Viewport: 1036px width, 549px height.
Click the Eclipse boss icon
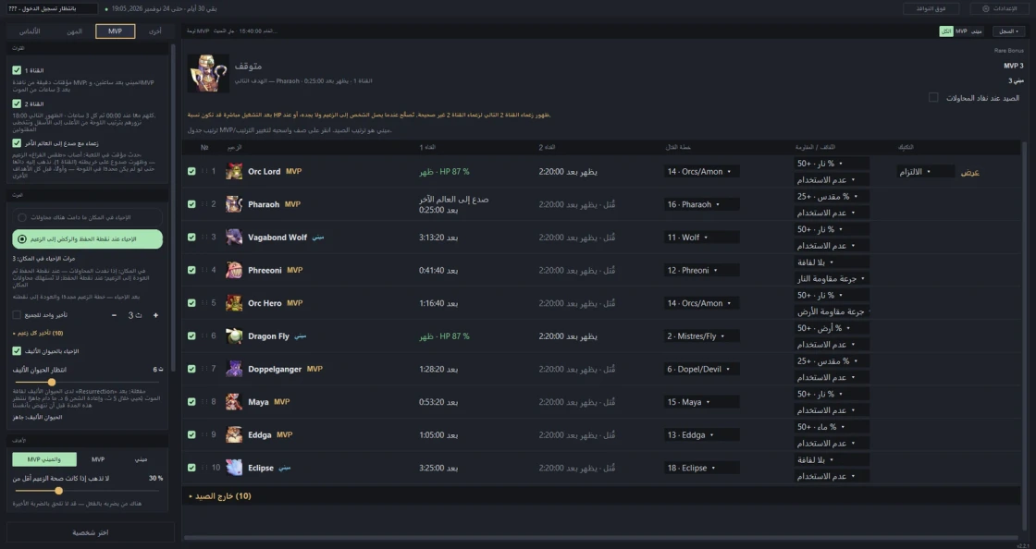234,468
